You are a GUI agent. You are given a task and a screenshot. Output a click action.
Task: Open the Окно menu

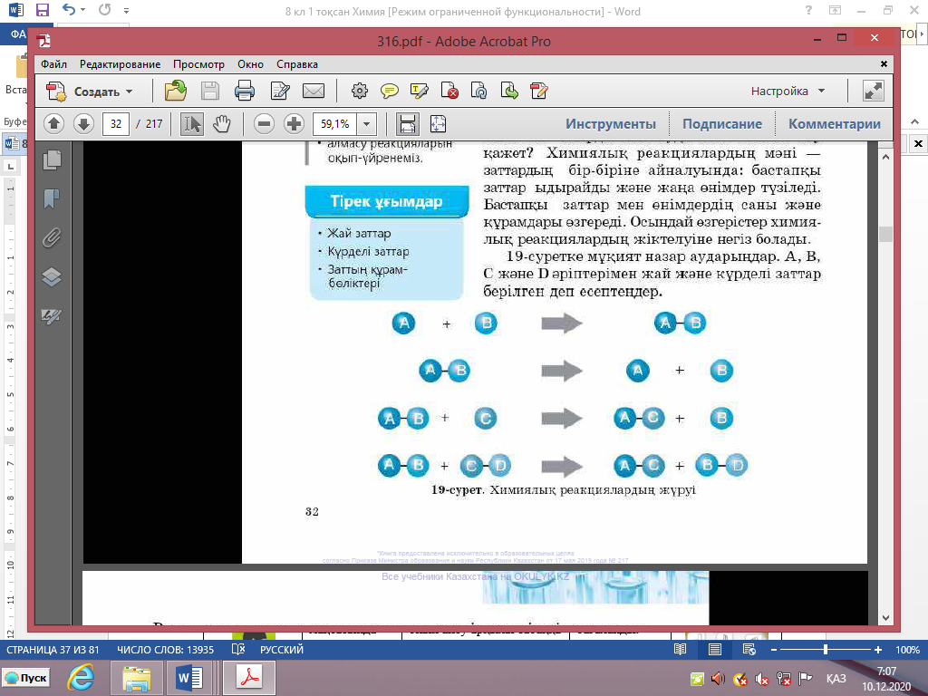pos(250,64)
